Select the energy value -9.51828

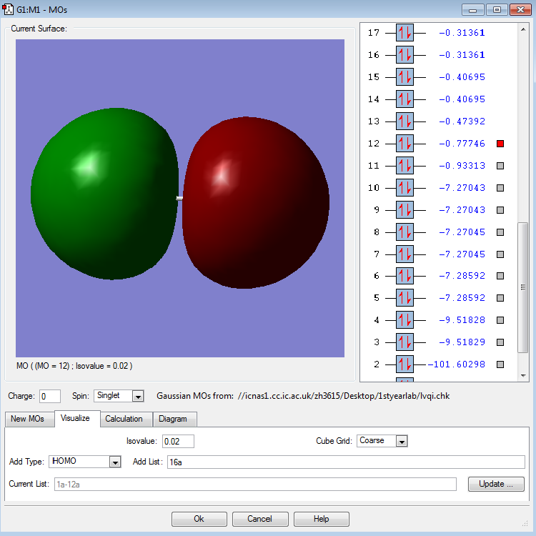coord(462,320)
